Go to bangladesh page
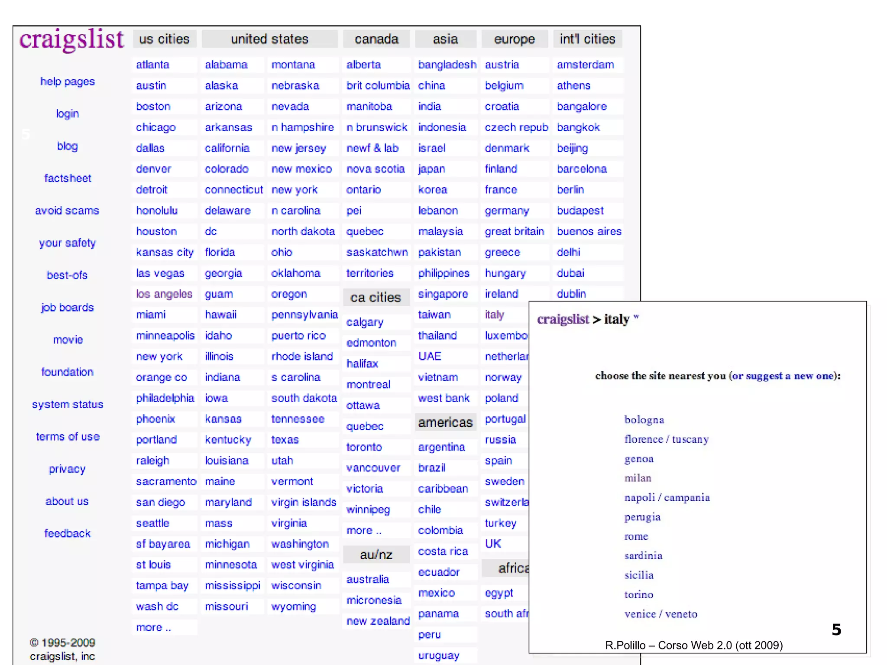Image resolution: width=887 pixels, height=665 pixels. (x=447, y=65)
